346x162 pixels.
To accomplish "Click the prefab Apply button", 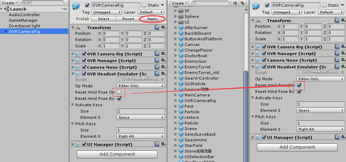I will 153,19.
